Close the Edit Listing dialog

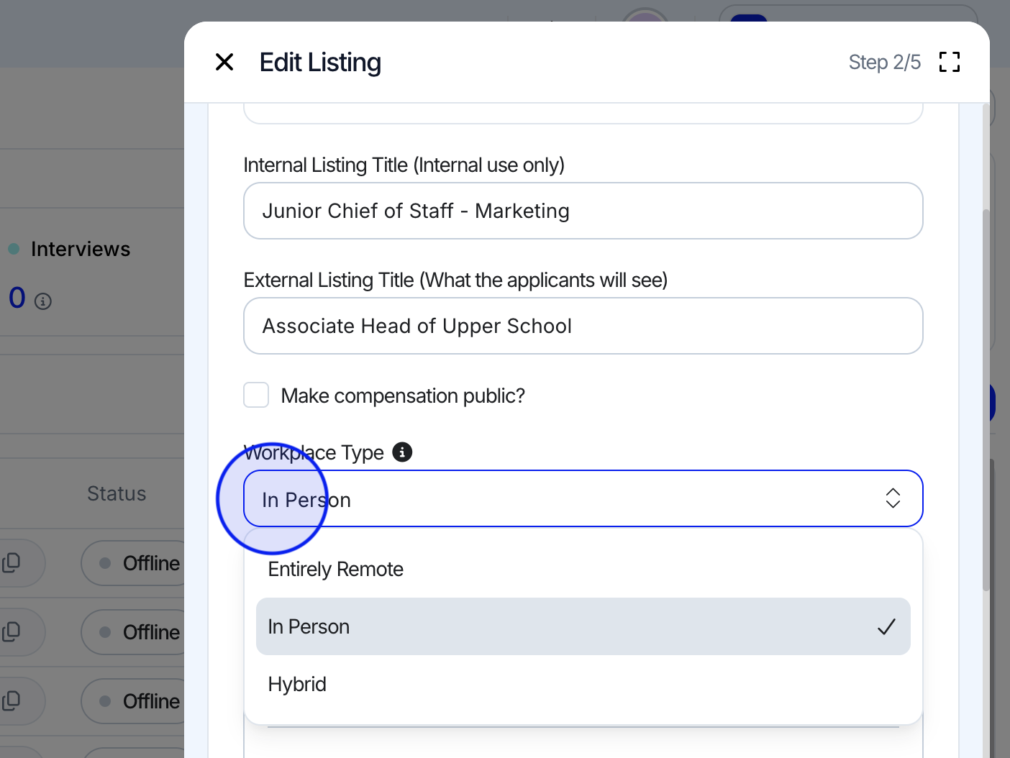[x=224, y=63]
